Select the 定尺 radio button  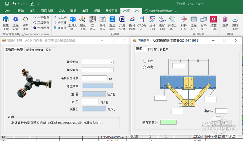tap(145, 61)
